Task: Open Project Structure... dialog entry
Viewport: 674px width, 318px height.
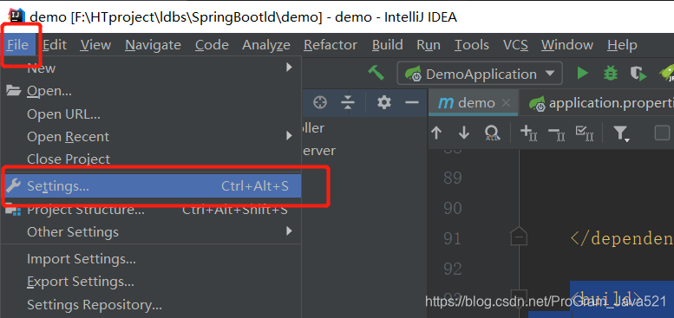Action: coord(151,210)
